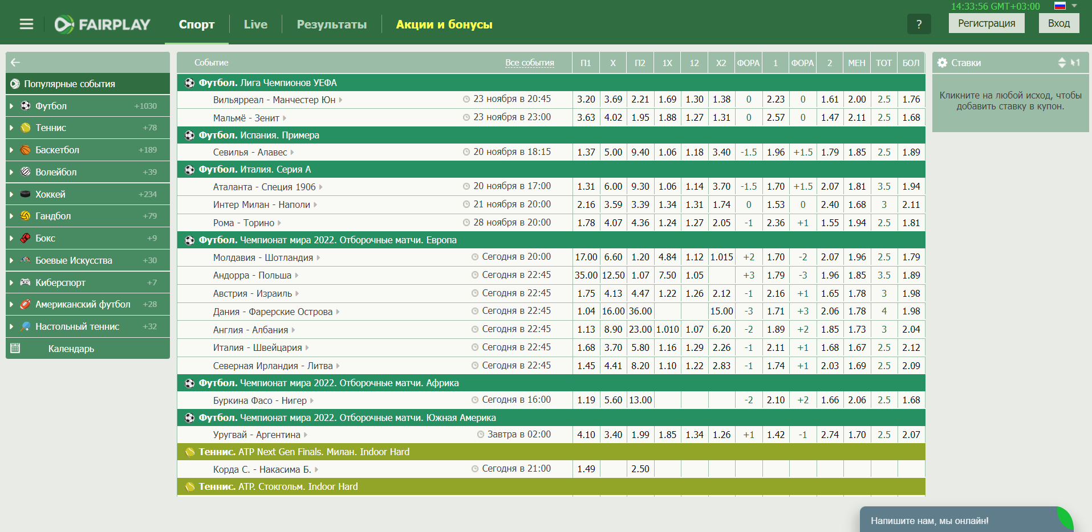This screenshot has width=1092, height=532.
Task: Click the FairPlay logo
Action: pyautogui.click(x=103, y=24)
